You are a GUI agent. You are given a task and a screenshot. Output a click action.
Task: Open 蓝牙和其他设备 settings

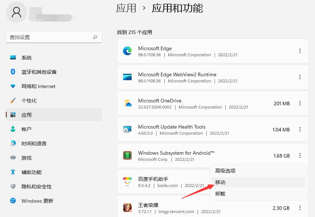click(x=54, y=72)
